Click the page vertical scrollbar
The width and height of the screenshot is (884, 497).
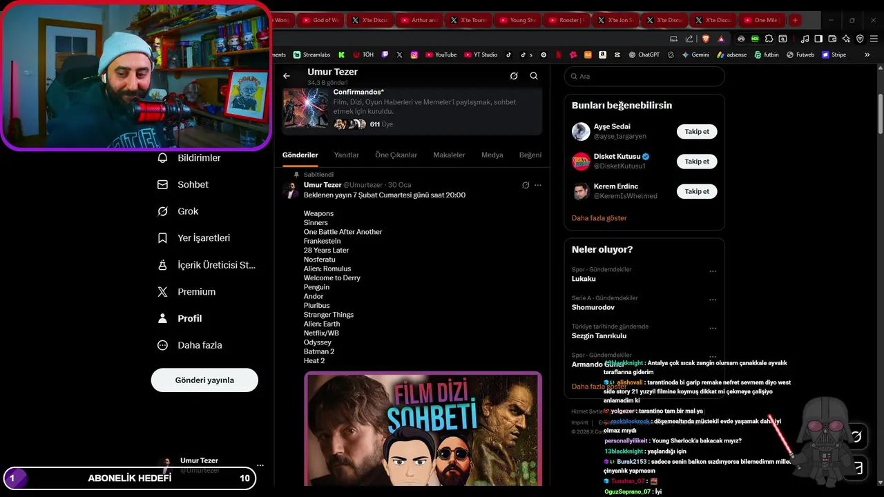881,114
